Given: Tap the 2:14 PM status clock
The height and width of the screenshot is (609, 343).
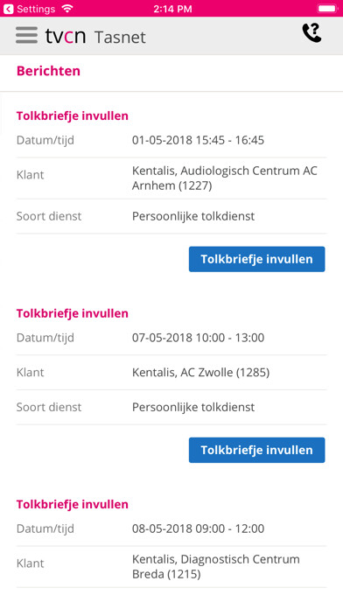Looking at the screenshot, I should [x=172, y=9].
